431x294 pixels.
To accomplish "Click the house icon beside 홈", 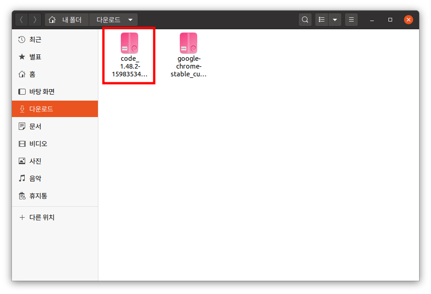I will [x=22, y=74].
